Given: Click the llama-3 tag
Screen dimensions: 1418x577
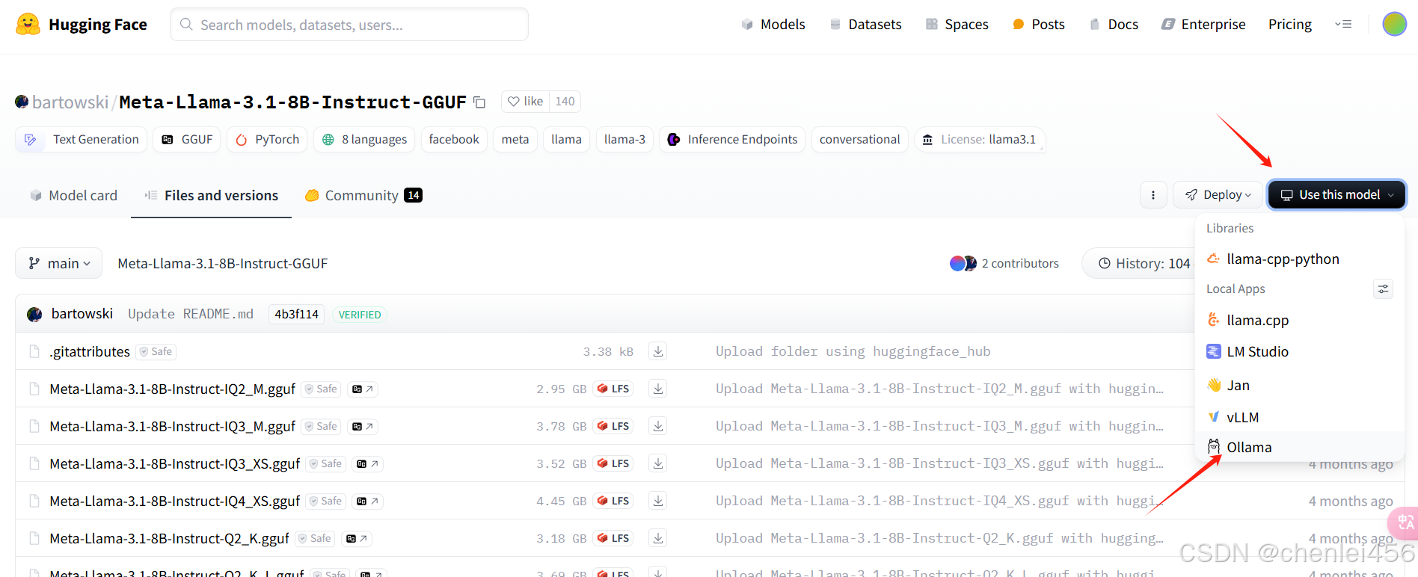Looking at the screenshot, I should 624,140.
